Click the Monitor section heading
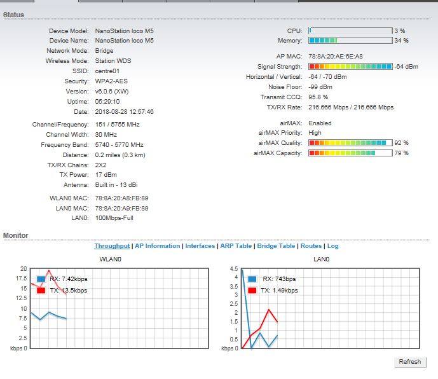 coord(16,235)
